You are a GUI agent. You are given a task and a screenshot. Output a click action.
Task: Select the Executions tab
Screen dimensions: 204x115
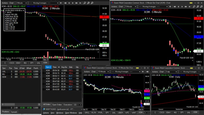(68, 105)
